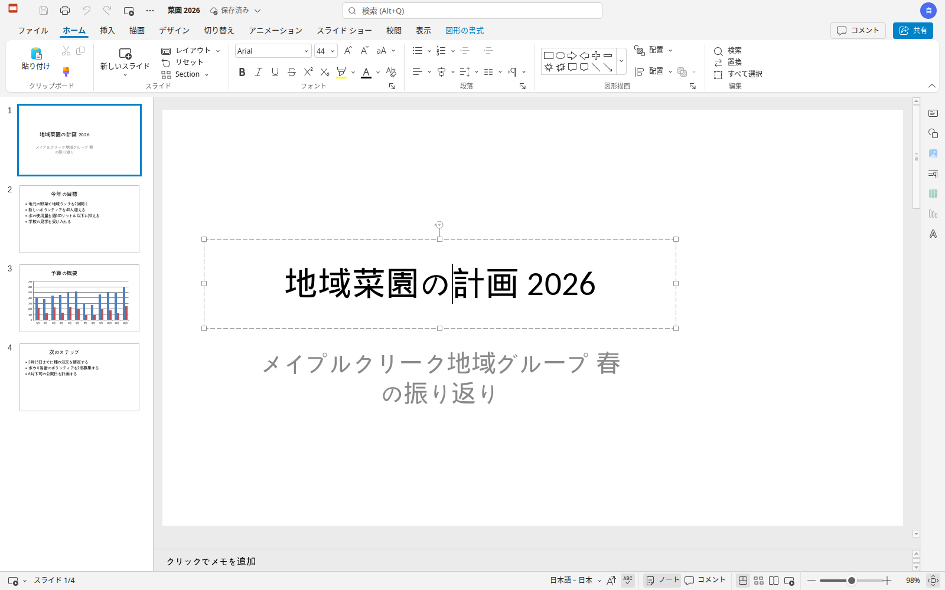Open the highlight color dropdown arrow
This screenshot has width=945, height=590.
[x=353, y=72]
